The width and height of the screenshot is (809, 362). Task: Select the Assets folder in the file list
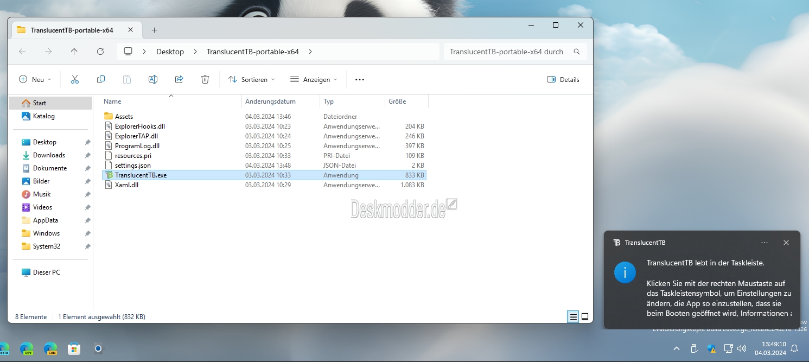point(264,117)
